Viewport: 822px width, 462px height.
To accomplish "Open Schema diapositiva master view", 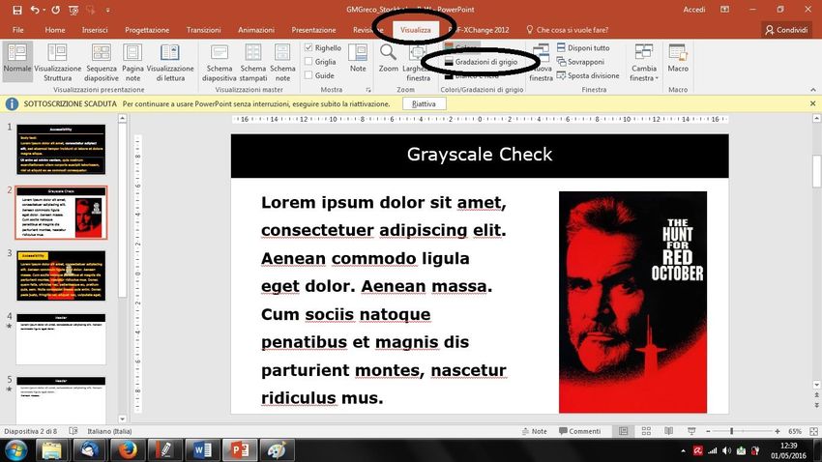I will tap(220, 62).
